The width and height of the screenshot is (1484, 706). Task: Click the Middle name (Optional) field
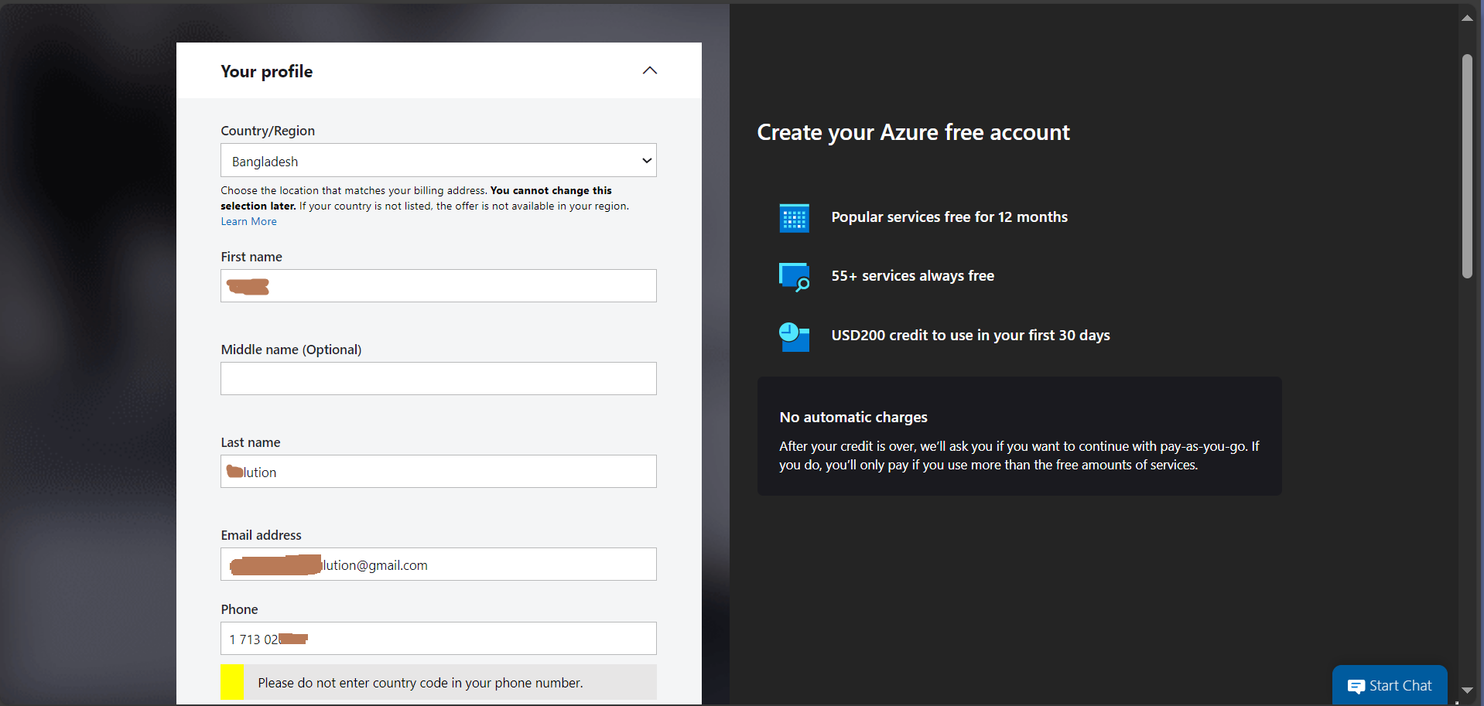438,378
